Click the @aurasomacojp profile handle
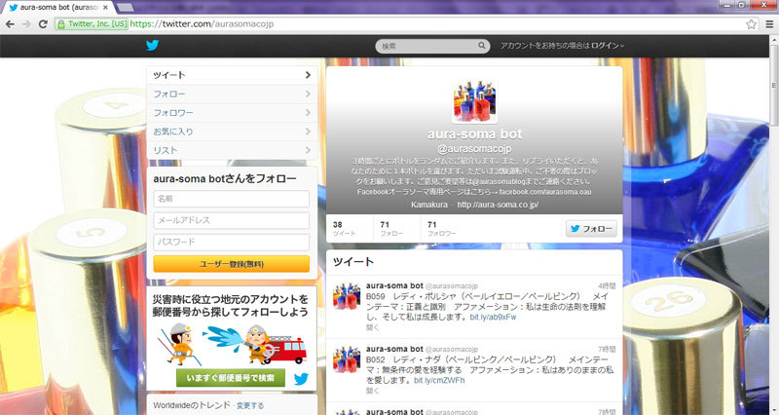This screenshot has height=415, width=779. coord(474,149)
